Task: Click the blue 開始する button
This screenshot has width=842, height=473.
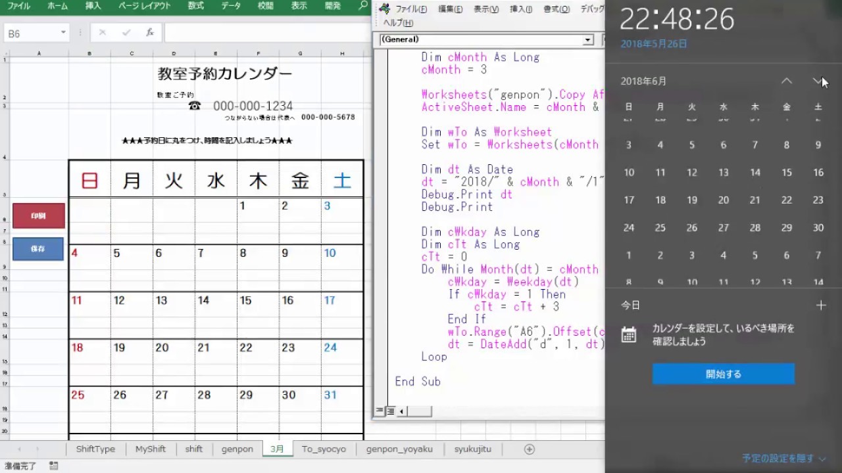Action: coord(723,374)
